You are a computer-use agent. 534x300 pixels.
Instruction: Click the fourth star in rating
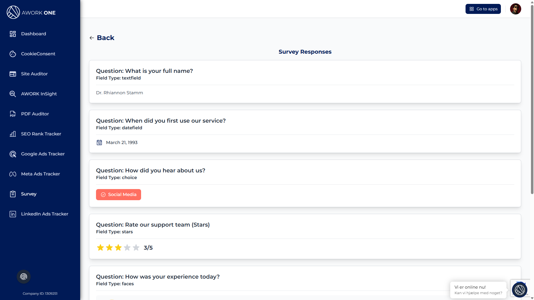(x=127, y=248)
